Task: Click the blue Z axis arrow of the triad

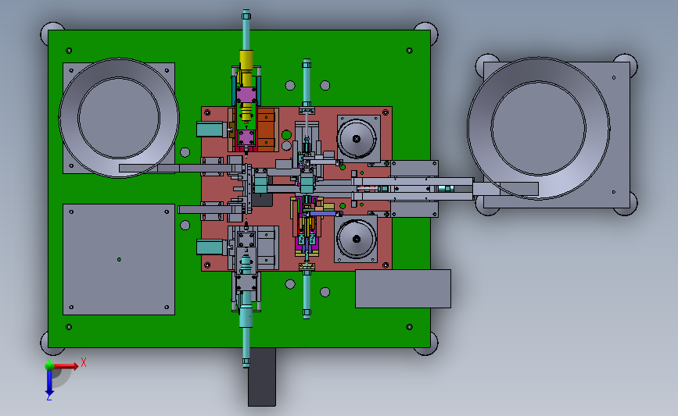Action: point(49,382)
